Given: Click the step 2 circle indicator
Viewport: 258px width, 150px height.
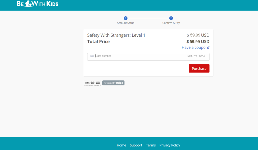Looking at the screenshot, I should point(171,18).
